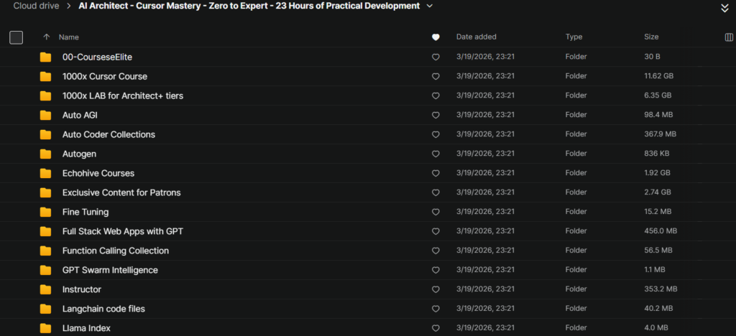This screenshot has width=736, height=336.
Task: Click the Autogen folder icon
Action: click(x=45, y=154)
